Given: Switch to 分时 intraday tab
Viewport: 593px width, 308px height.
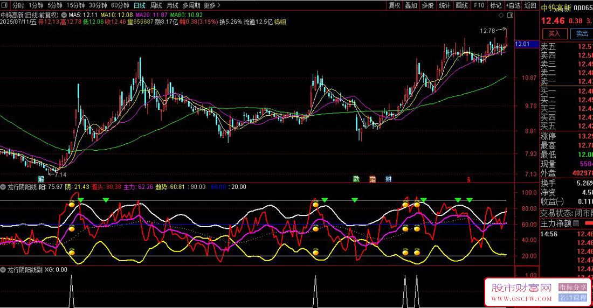Looking at the screenshot, I should click(18, 5).
